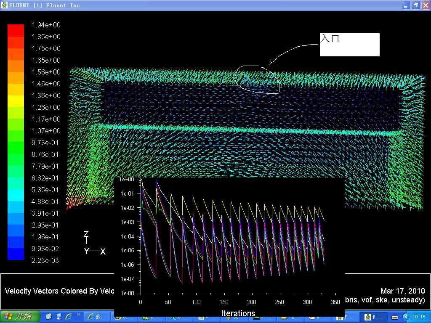Viewport: 431px width, 323px height.
Task: Click the Iterations axis label on residual plot
Action: pos(238,313)
